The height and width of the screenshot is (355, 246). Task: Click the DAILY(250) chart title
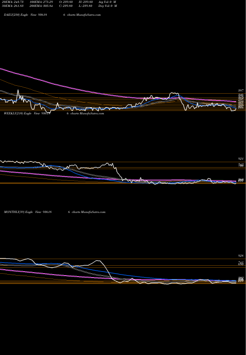tap(25, 15)
